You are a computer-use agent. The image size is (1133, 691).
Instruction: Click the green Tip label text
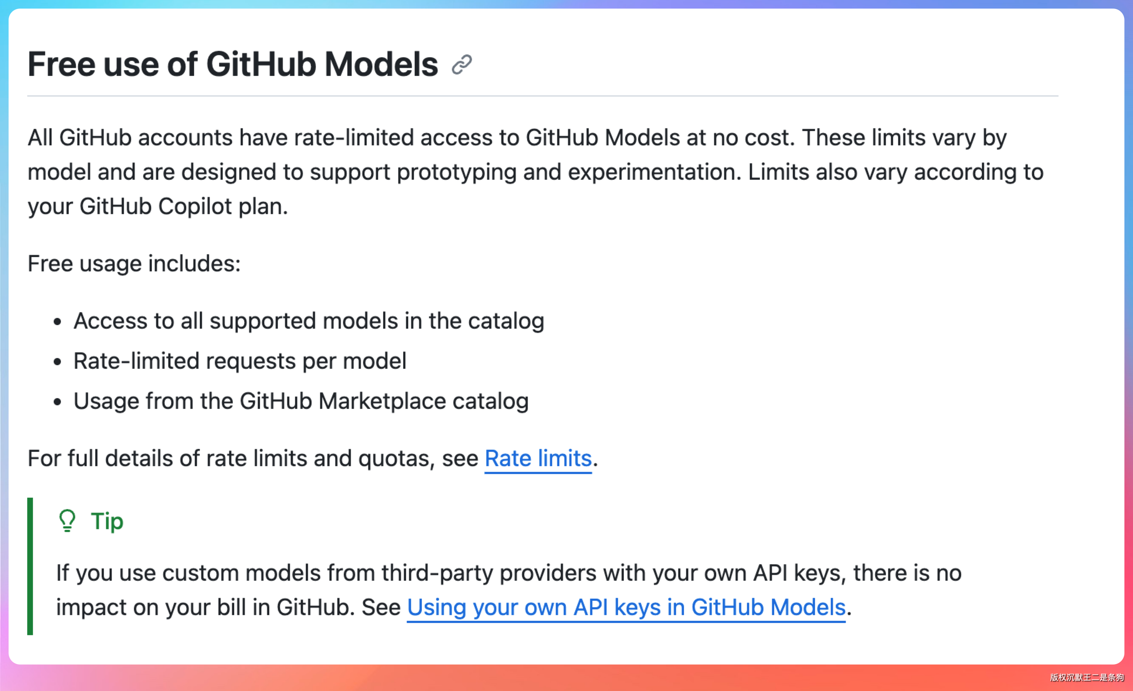pos(107,521)
